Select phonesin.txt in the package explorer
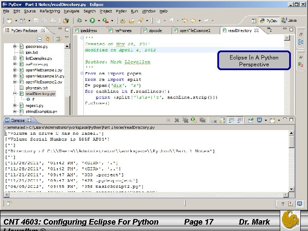The width and height of the screenshot is (308, 231). pos(36,88)
